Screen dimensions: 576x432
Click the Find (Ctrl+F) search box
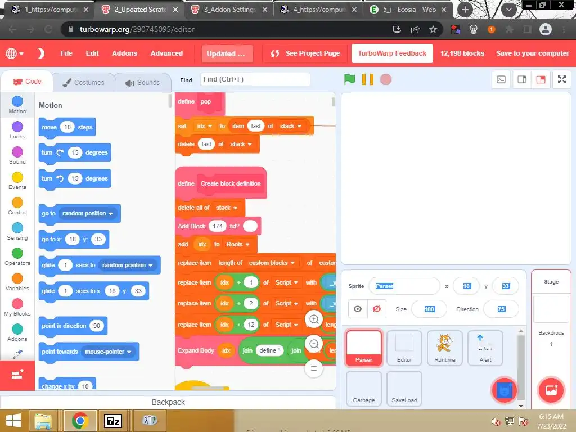pyautogui.click(x=255, y=79)
